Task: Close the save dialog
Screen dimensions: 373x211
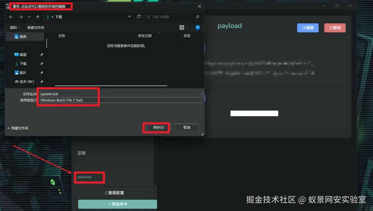Action: click(x=199, y=6)
